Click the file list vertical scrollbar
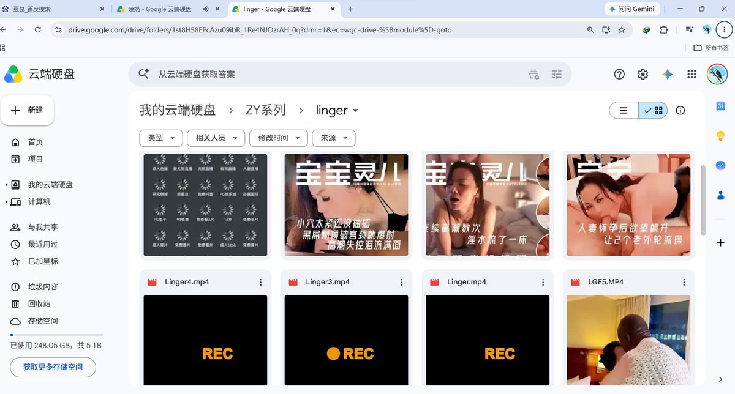The height and width of the screenshot is (394, 735). [x=703, y=199]
